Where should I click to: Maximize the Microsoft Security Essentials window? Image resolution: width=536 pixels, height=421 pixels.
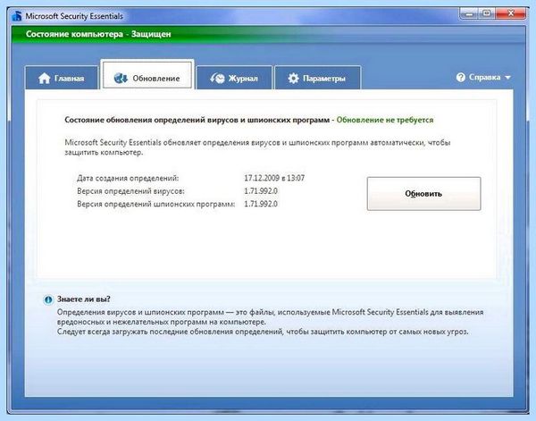tap(487, 13)
